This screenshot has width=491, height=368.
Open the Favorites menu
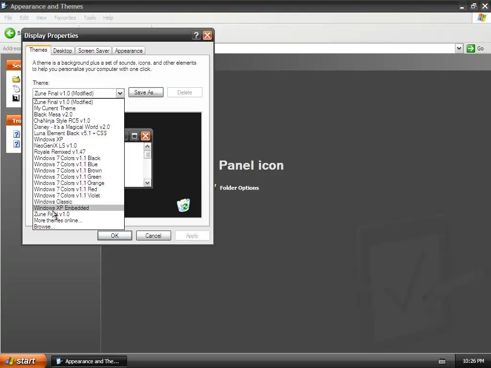[65, 18]
